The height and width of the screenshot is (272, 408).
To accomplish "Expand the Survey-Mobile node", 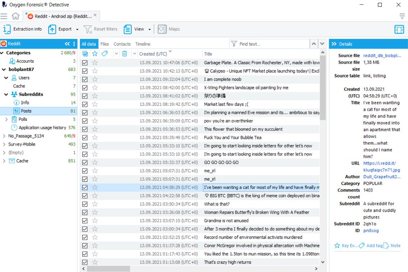I will click(4, 144).
